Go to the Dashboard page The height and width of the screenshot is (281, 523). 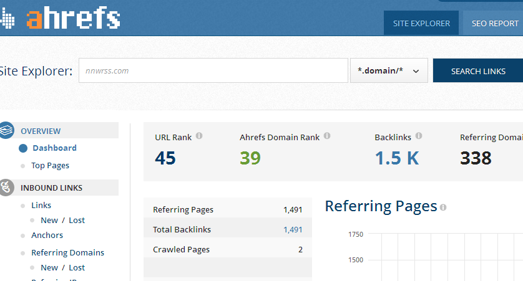55,148
